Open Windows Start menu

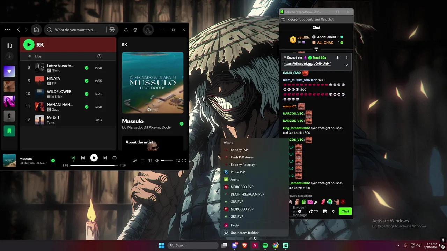click(x=162, y=245)
